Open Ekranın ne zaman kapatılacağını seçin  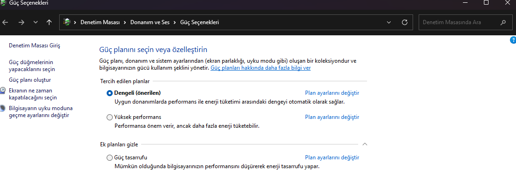(x=33, y=94)
